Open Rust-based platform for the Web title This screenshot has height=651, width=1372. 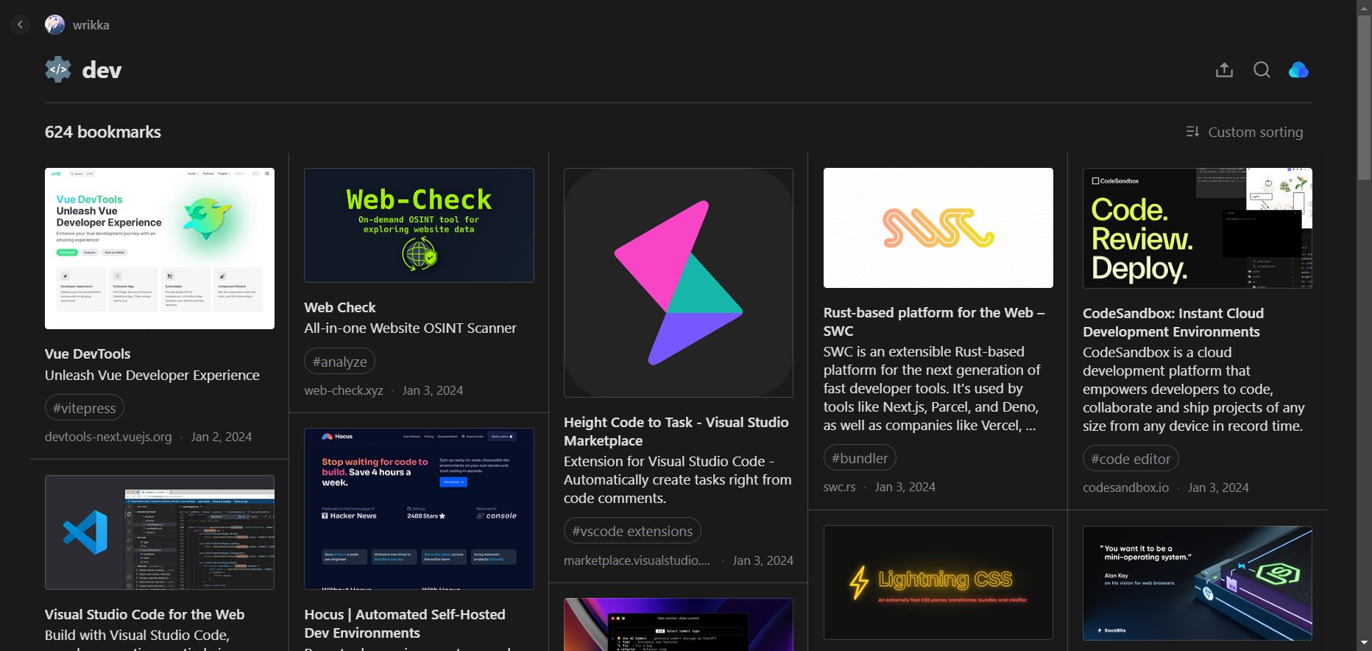pyautogui.click(x=934, y=322)
